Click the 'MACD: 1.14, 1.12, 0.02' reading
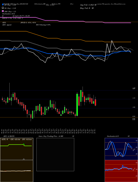This screenshot has width=138, height=182. (12, 18)
